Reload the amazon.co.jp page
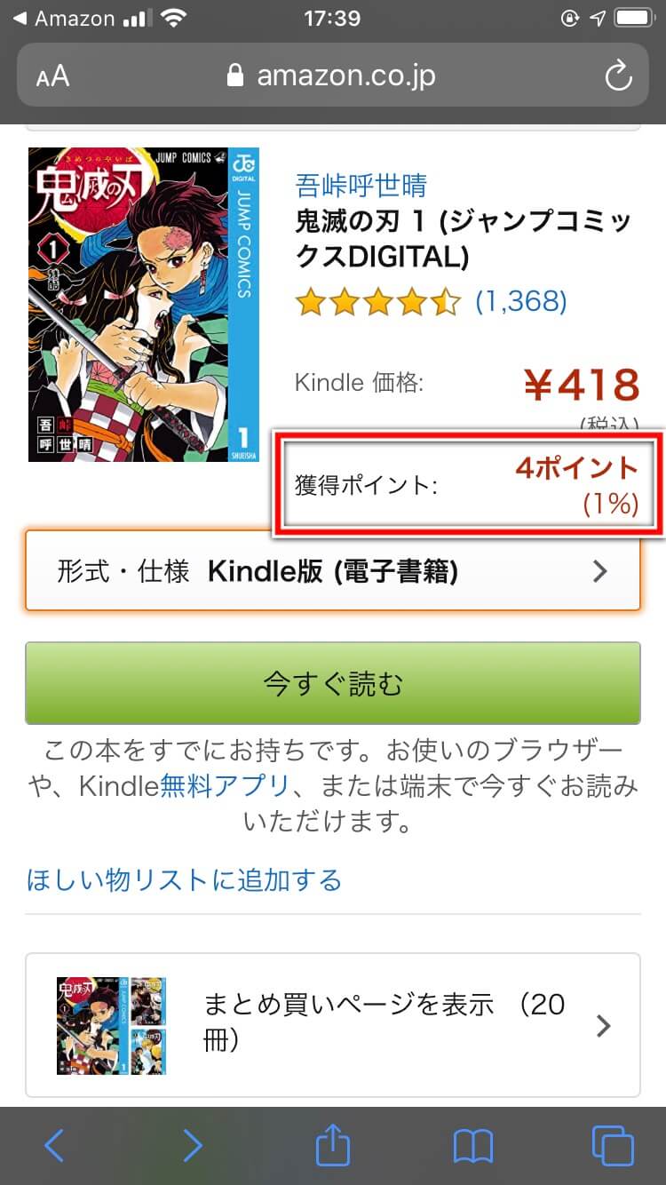The image size is (666, 1185). point(618,76)
